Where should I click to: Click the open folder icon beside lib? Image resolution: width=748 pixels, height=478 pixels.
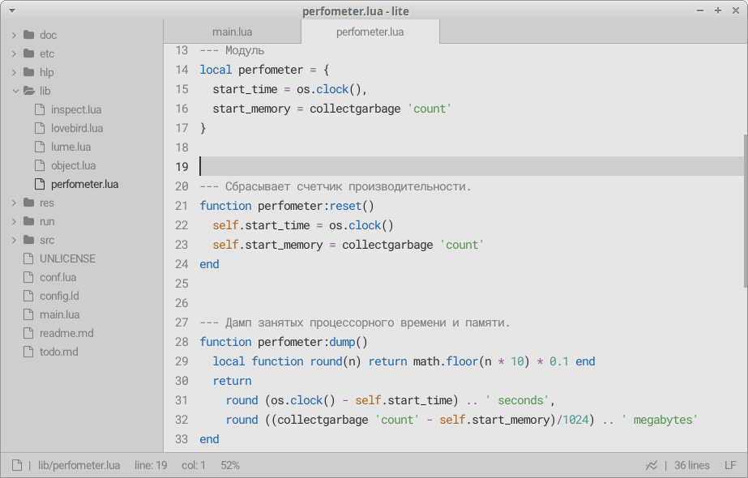(29, 91)
